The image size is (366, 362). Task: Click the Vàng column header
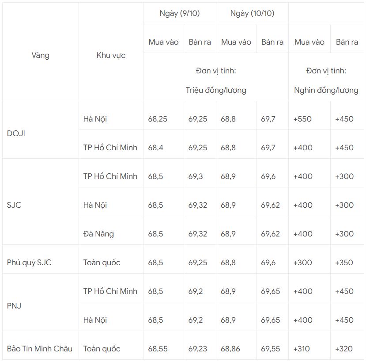40,55
